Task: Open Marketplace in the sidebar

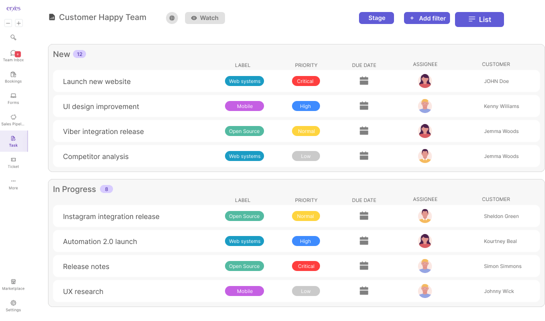Action: point(13,284)
